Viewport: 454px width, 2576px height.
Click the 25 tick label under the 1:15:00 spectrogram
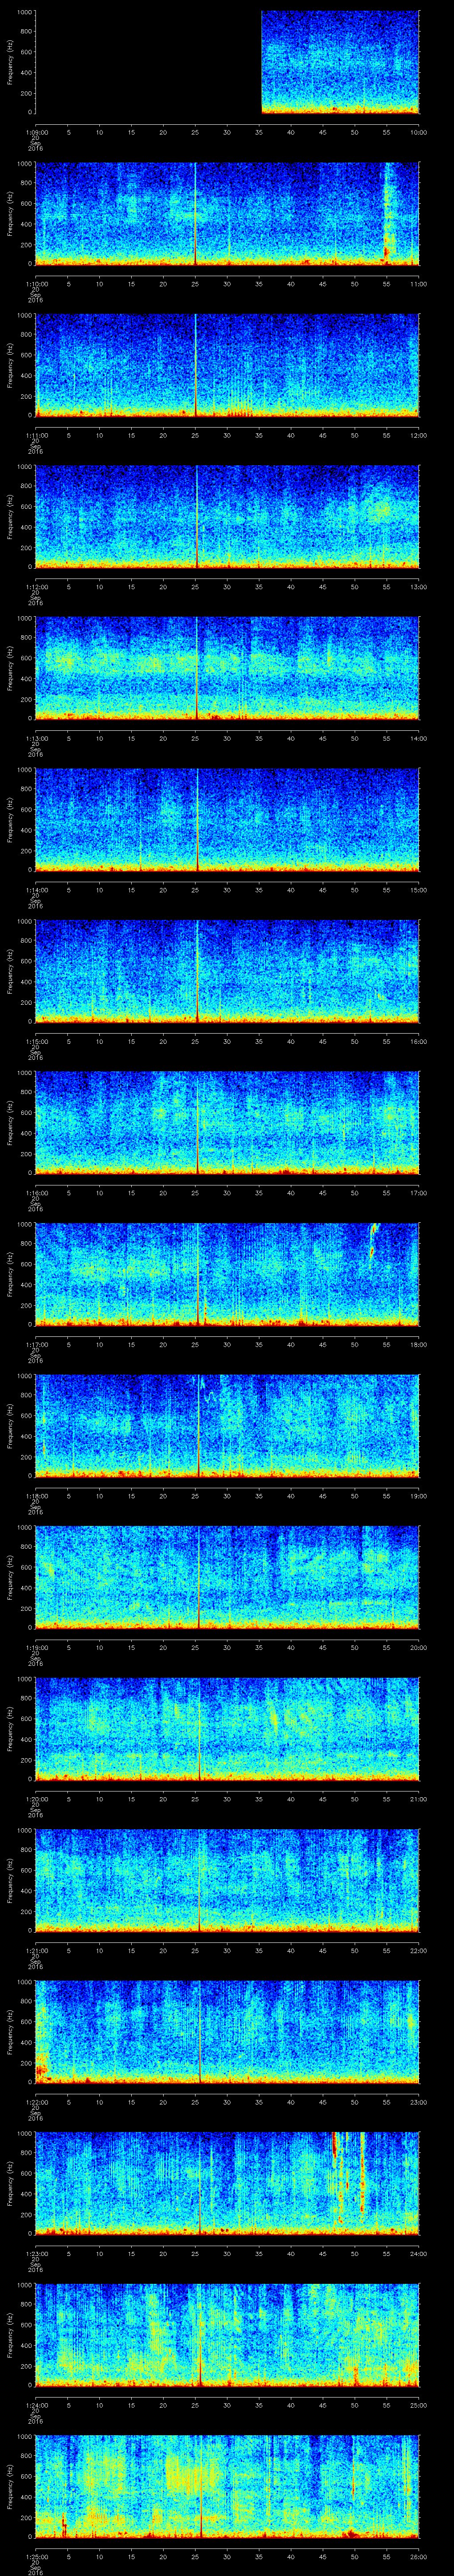(196, 1041)
